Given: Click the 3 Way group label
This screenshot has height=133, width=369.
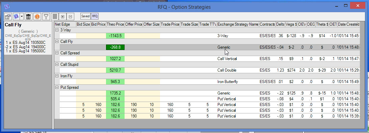Looking at the screenshot, I should coord(65,30).
